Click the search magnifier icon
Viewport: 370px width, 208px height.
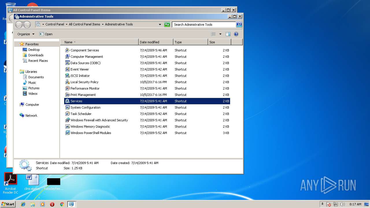click(239, 25)
